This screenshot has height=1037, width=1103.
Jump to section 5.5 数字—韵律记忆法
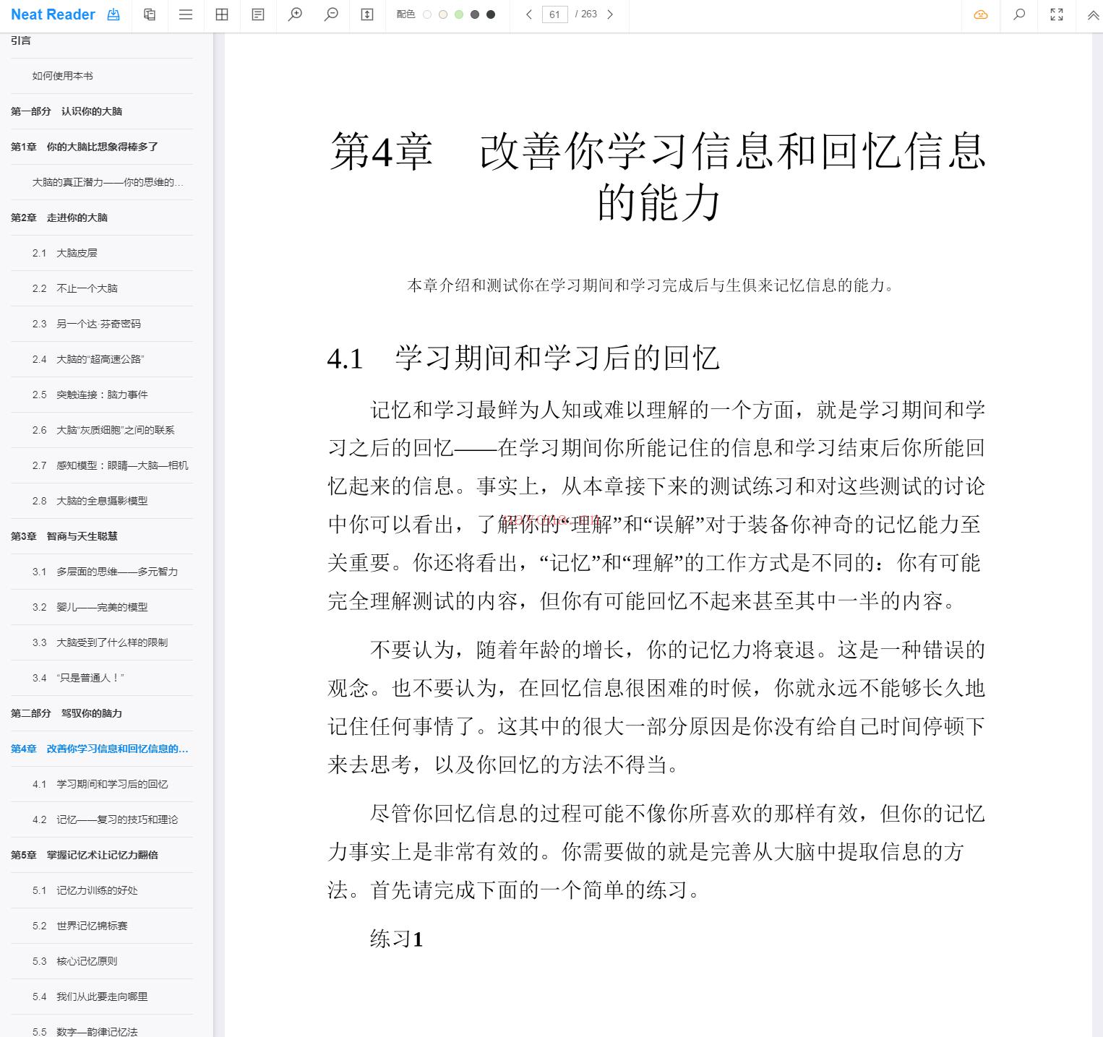pyautogui.click(x=85, y=1031)
